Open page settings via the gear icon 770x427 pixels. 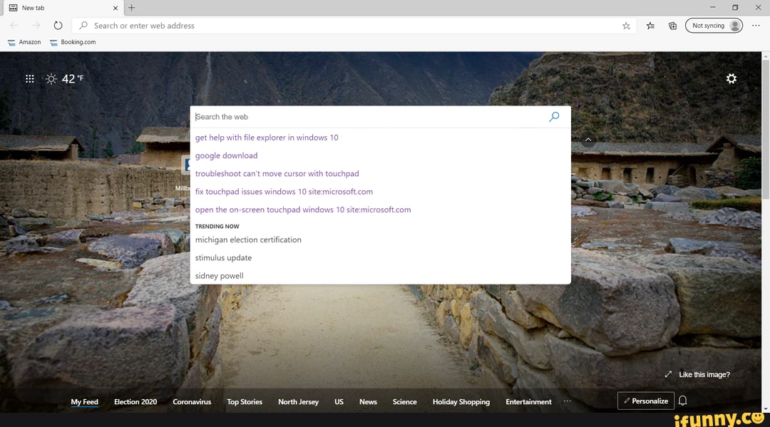point(731,78)
